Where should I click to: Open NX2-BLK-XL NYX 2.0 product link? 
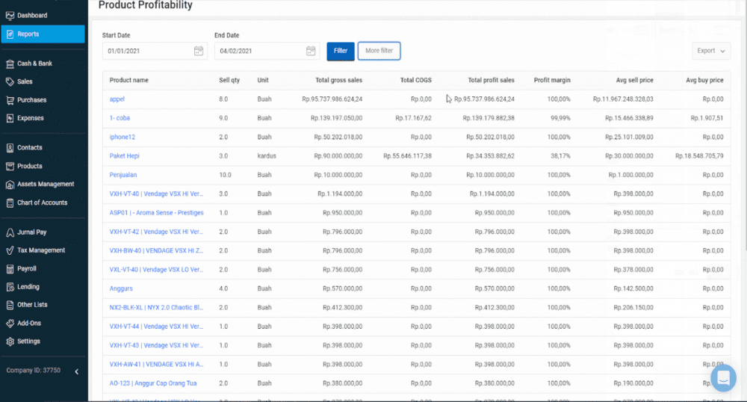coord(156,308)
